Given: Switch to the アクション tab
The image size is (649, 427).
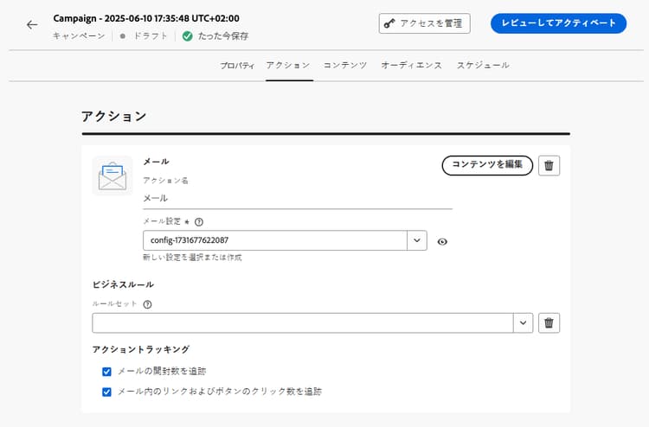Looking at the screenshot, I should coord(288,66).
